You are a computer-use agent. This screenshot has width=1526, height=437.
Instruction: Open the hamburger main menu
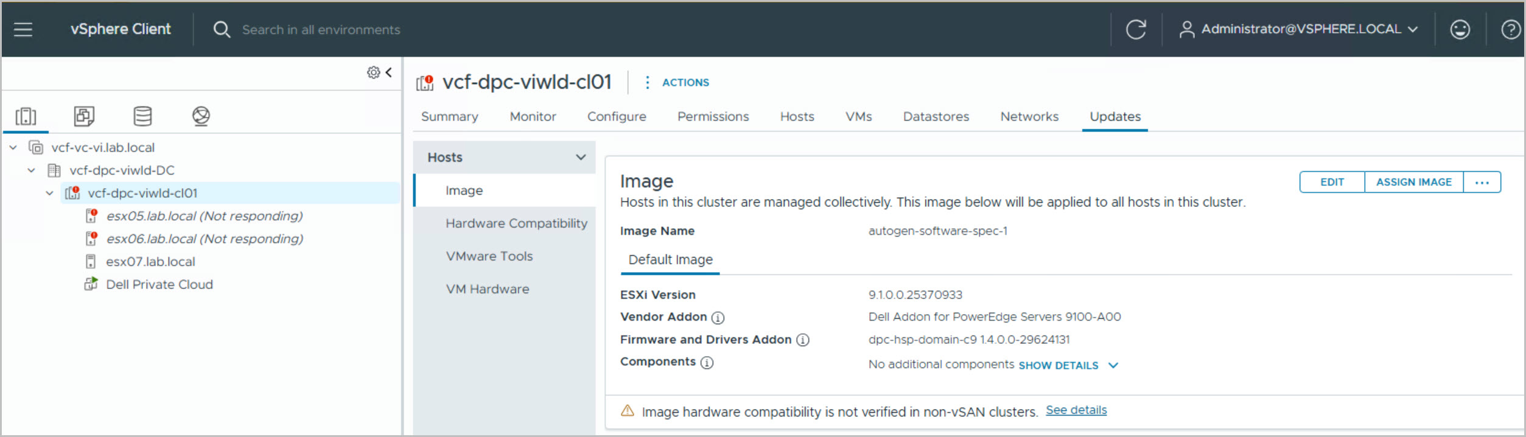point(23,29)
